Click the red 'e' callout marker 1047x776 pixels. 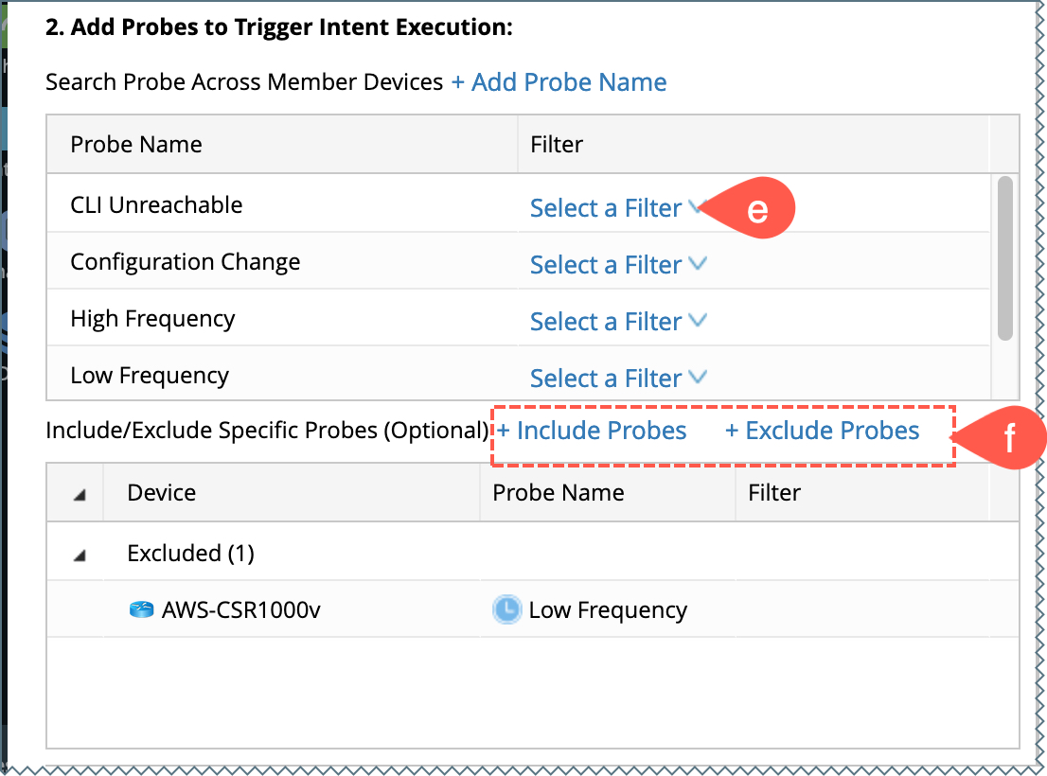pos(756,209)
